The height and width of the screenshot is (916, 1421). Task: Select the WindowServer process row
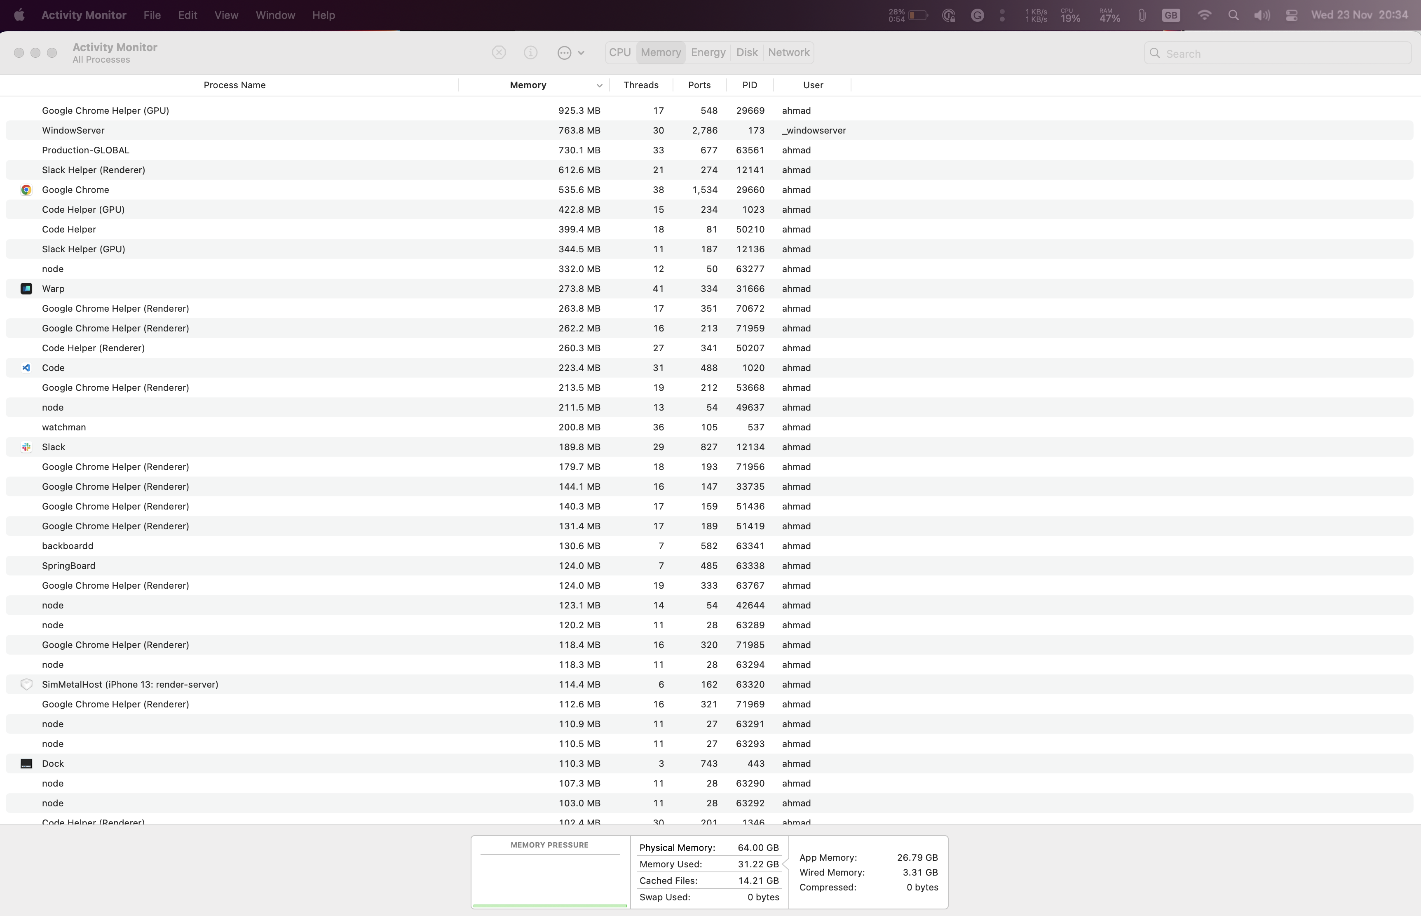pos(709,130)
